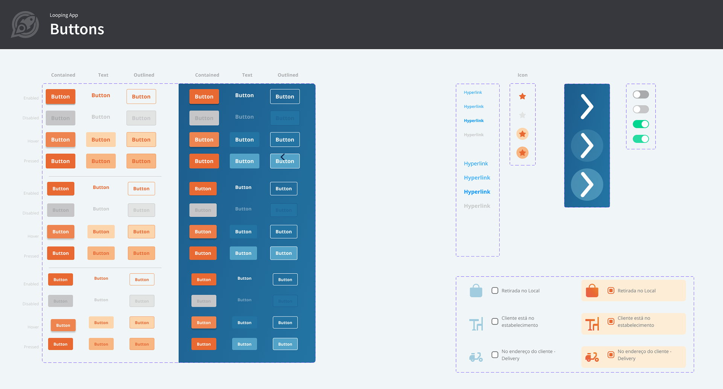Click large Pressed Outlined button on light panel
This screenshot has height=389, width=723.
click(141, 161)
